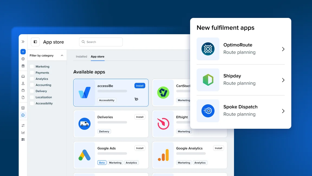Open the calendar icon in sidebar
312x176 pixels.
click(23, 66)
